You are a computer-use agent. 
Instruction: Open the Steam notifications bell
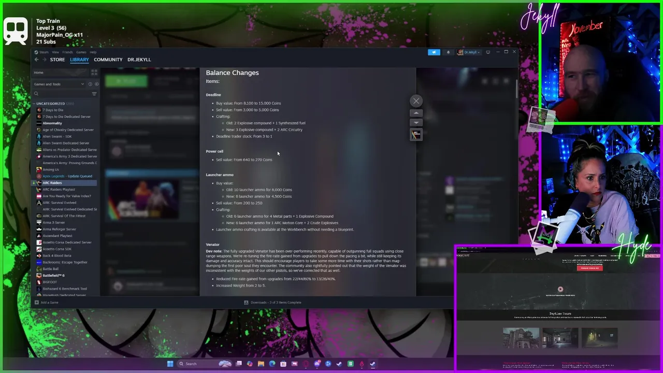(448, 52)
